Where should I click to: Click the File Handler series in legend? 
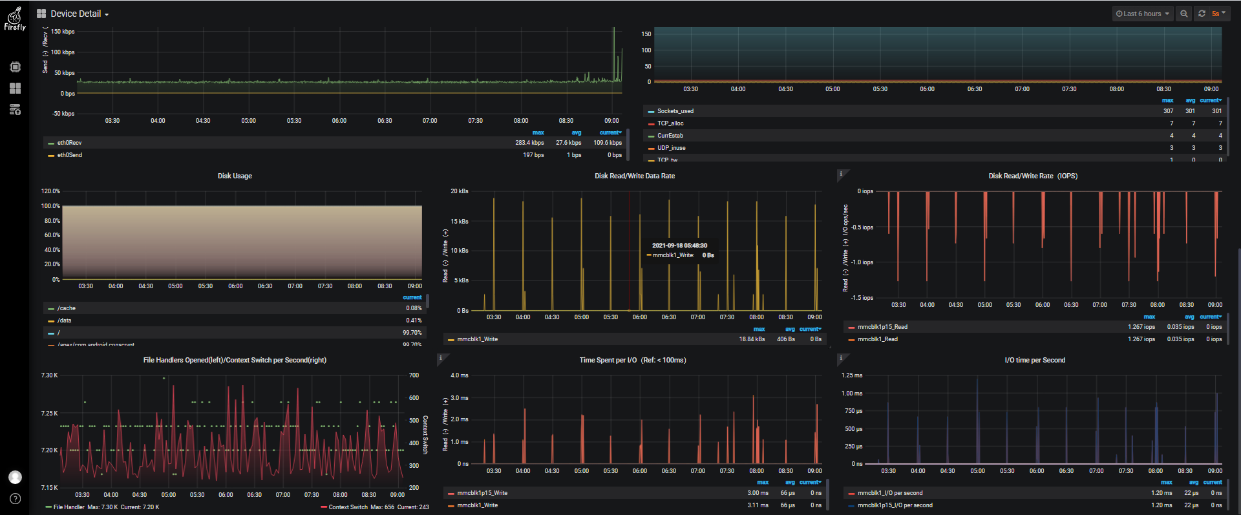click(69, 507)
